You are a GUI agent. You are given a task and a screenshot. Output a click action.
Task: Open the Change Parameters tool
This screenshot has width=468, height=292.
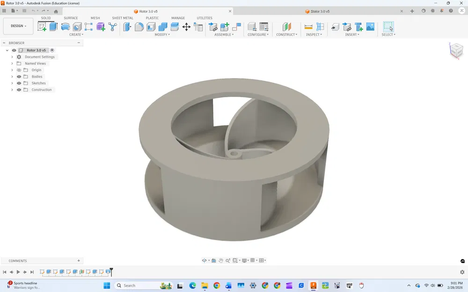tap(198, 27)
